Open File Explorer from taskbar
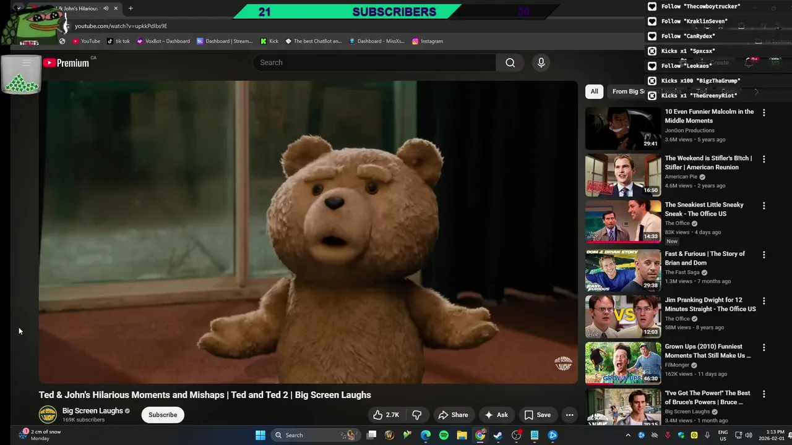This screenshot has height=445, width=792. pyautogui.click(x=462, y=435)
